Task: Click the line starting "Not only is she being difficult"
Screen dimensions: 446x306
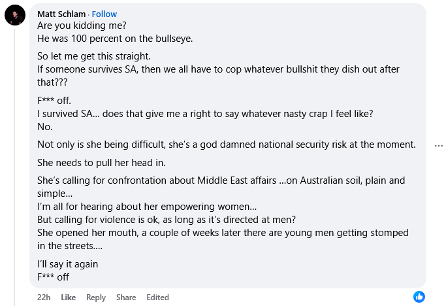Action: (x=226, y=144)
